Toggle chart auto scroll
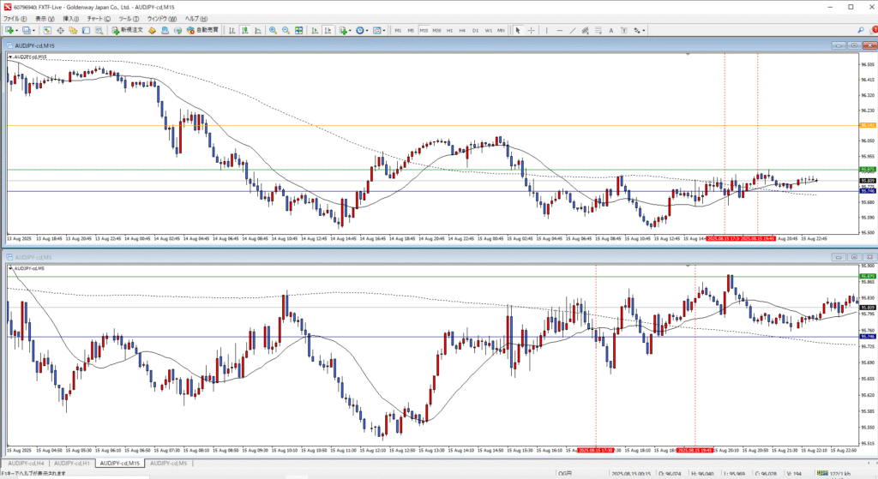The width and height of the screenshot is (878, 479). 315,30
